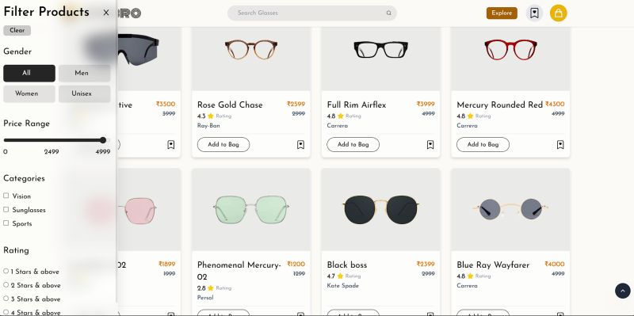Bookmark the Rose Gold Chase glasses
634x316 pixels.
[300, 145]
